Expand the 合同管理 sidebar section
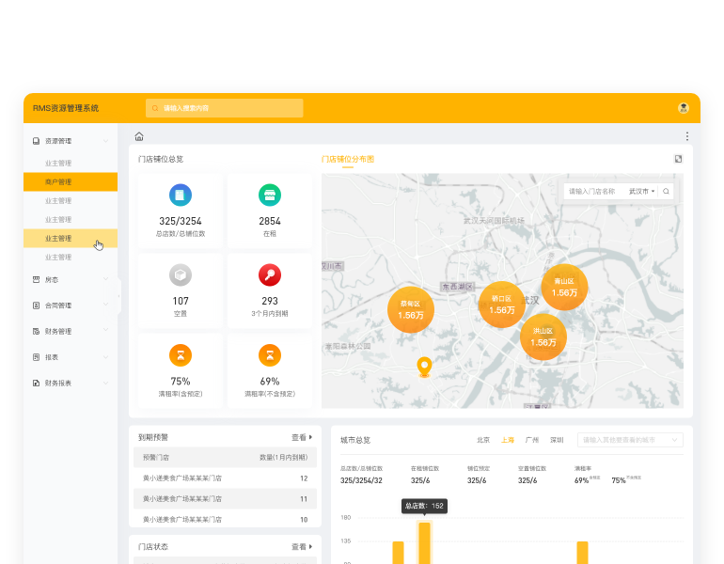The height and width of the screenshot is (564, 724). [71, 305]
